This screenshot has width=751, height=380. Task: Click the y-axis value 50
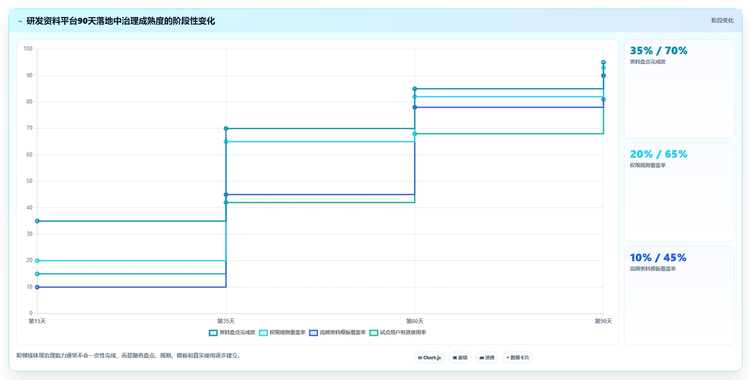coord(29,181)
